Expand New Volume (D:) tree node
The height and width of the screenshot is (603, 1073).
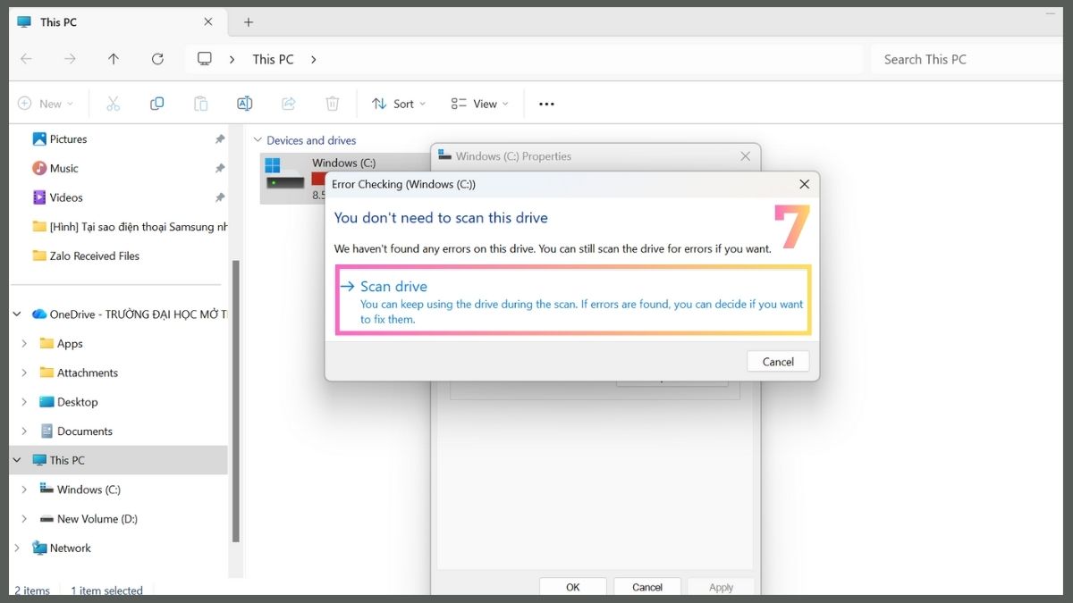[24, 519]
